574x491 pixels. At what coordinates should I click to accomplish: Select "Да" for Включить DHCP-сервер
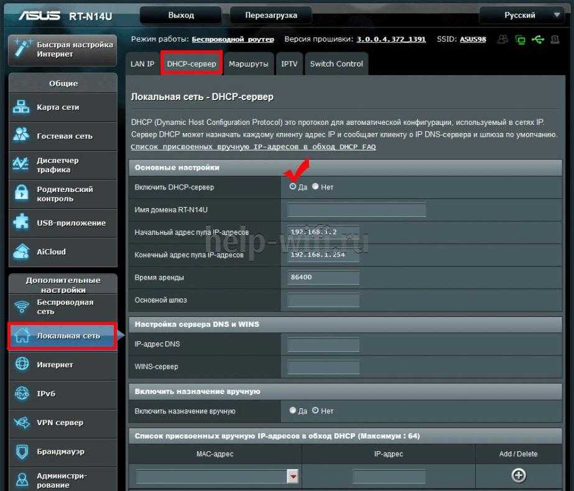pyautogui.click(x=293, y=186)
